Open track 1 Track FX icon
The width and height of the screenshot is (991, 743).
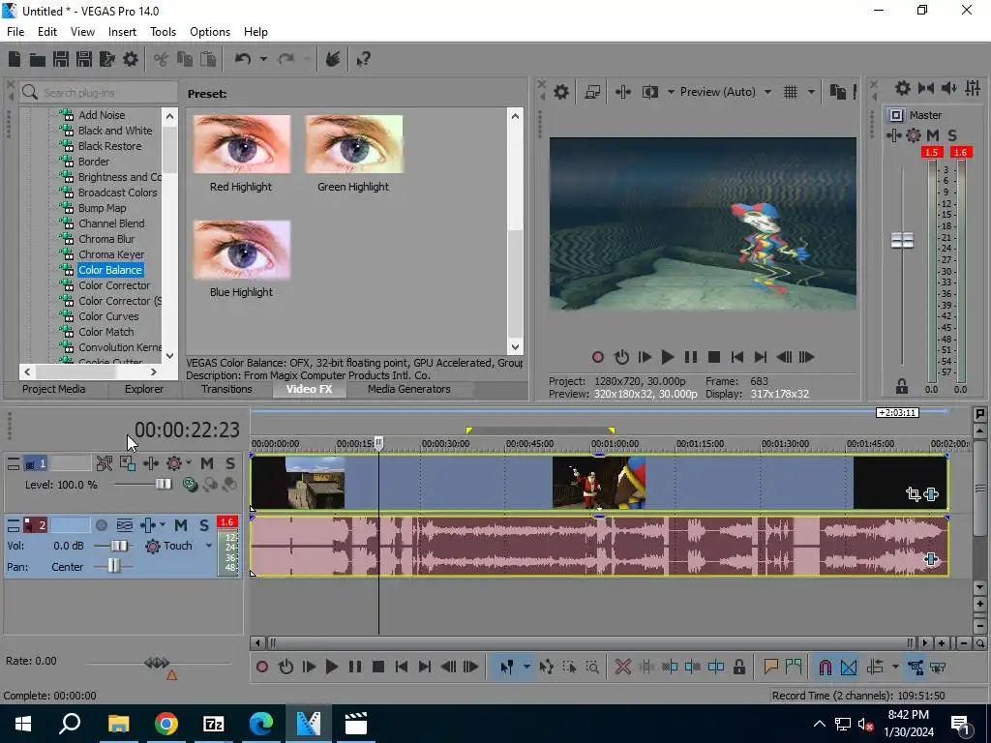tap(151, 463)
